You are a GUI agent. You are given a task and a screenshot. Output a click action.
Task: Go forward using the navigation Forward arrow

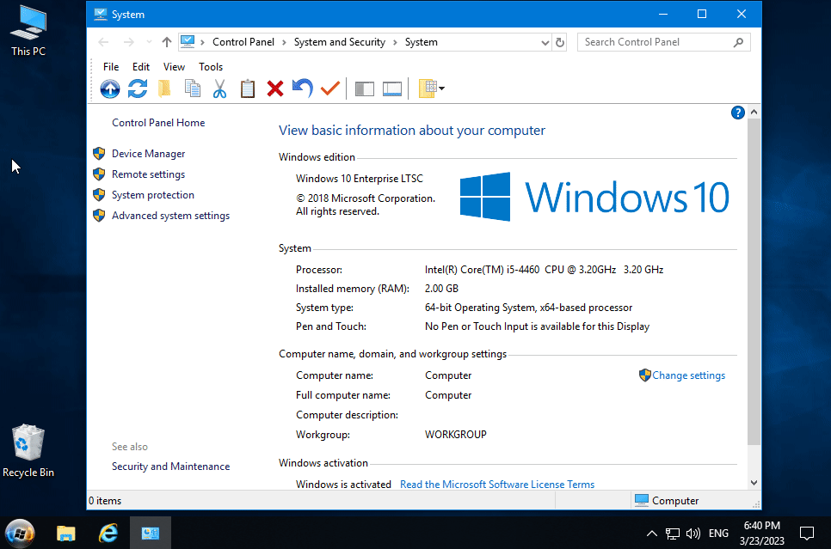(129, 42)
